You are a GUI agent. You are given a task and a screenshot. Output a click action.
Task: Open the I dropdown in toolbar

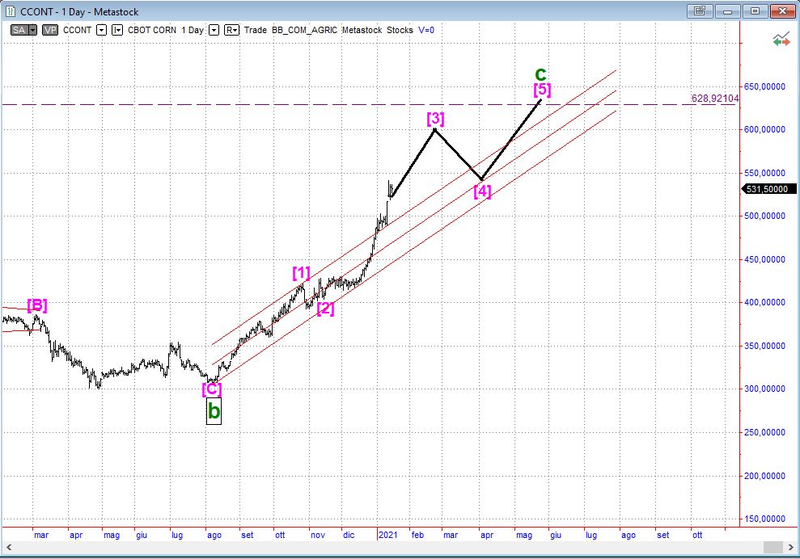117,30
